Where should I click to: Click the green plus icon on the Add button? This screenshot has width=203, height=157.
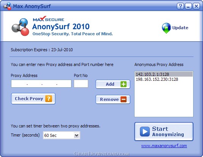(x=124, y=84)
